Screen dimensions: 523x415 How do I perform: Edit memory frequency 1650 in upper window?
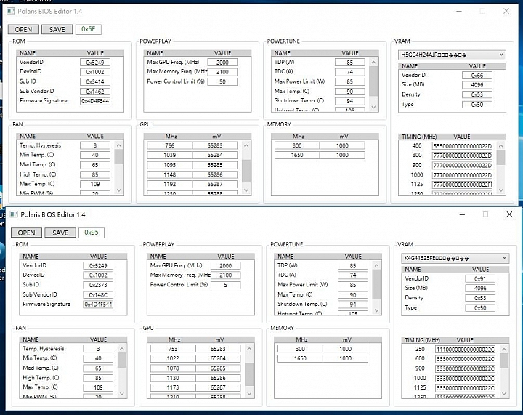(297, 155)
